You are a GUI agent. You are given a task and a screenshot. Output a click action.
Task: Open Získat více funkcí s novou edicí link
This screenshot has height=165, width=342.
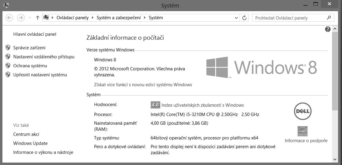pyautogui.click(x=143, y=85)
